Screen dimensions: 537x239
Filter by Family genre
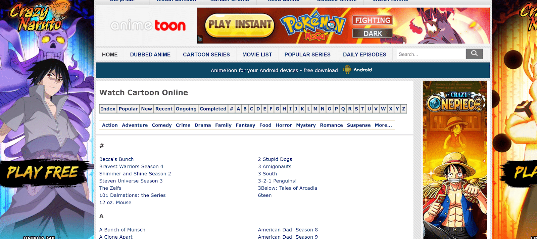tap(224, 125)
